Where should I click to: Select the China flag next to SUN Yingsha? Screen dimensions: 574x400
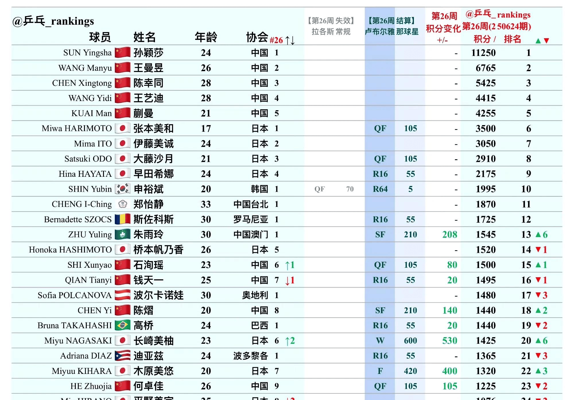click(123, 53)
